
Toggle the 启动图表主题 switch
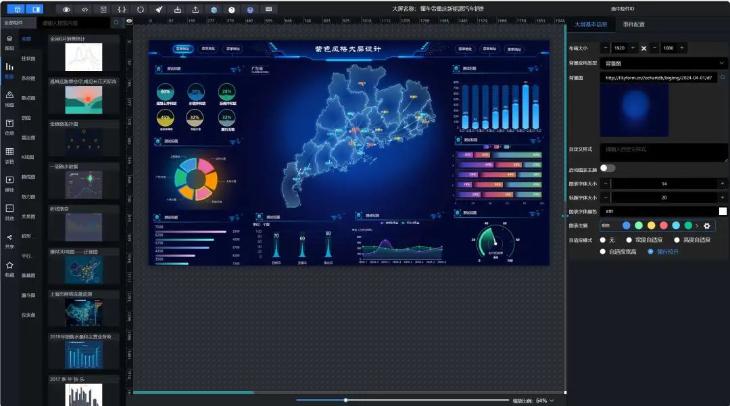tap(607, 168)
